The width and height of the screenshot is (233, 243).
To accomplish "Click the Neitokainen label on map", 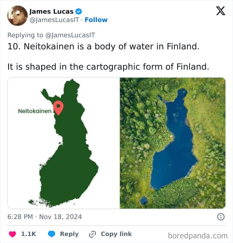I will point(35,111).
